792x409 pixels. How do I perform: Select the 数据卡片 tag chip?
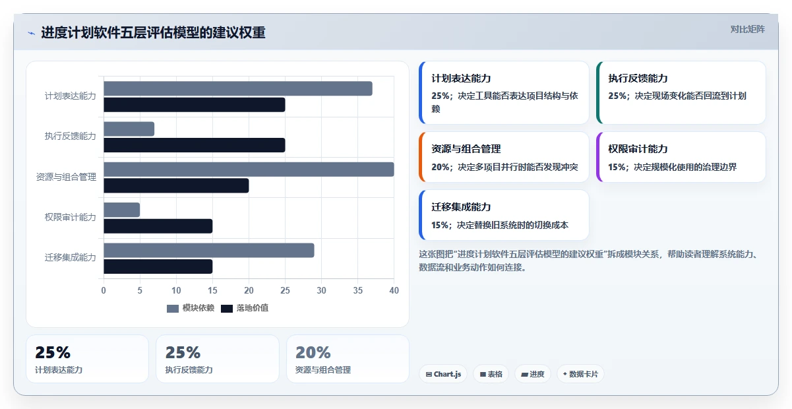tap(580, 374)
